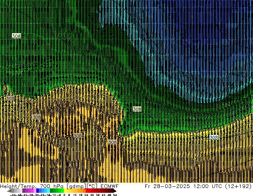
Task: Pick the dark blue swatch in the legend
Action: click(38, 190)
